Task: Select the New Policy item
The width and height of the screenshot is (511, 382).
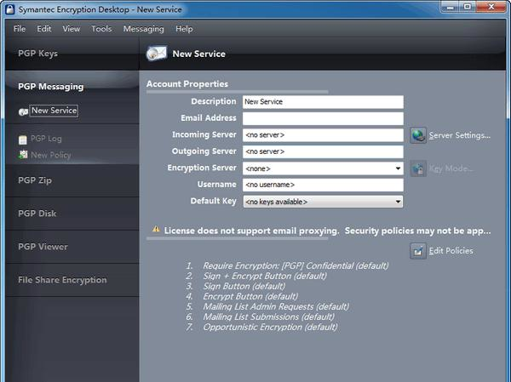Action: coord(50,155)
